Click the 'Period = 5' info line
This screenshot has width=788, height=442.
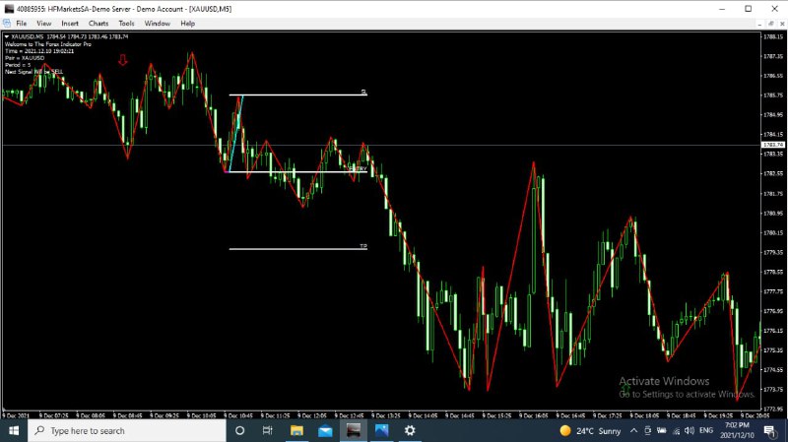pos(18,65)
